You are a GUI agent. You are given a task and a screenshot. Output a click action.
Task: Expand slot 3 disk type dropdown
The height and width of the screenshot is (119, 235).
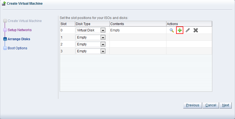pyautogui.click(x=103, y=51)
